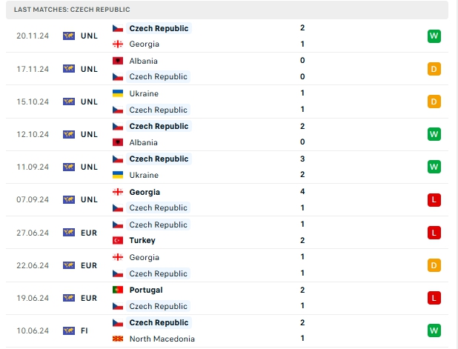458x349 pixels.
Task: Click the red L badge for 19.06.24 match
Action: [x=434, y=298]
